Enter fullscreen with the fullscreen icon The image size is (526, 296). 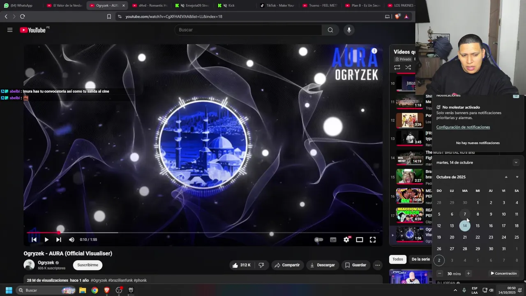pyautogui.click(x=373, y=240)
